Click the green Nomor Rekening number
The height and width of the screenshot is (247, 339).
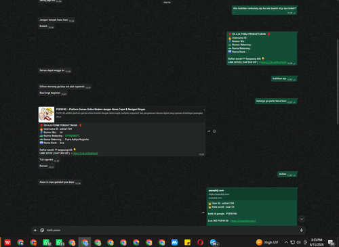tap(72, 136)
